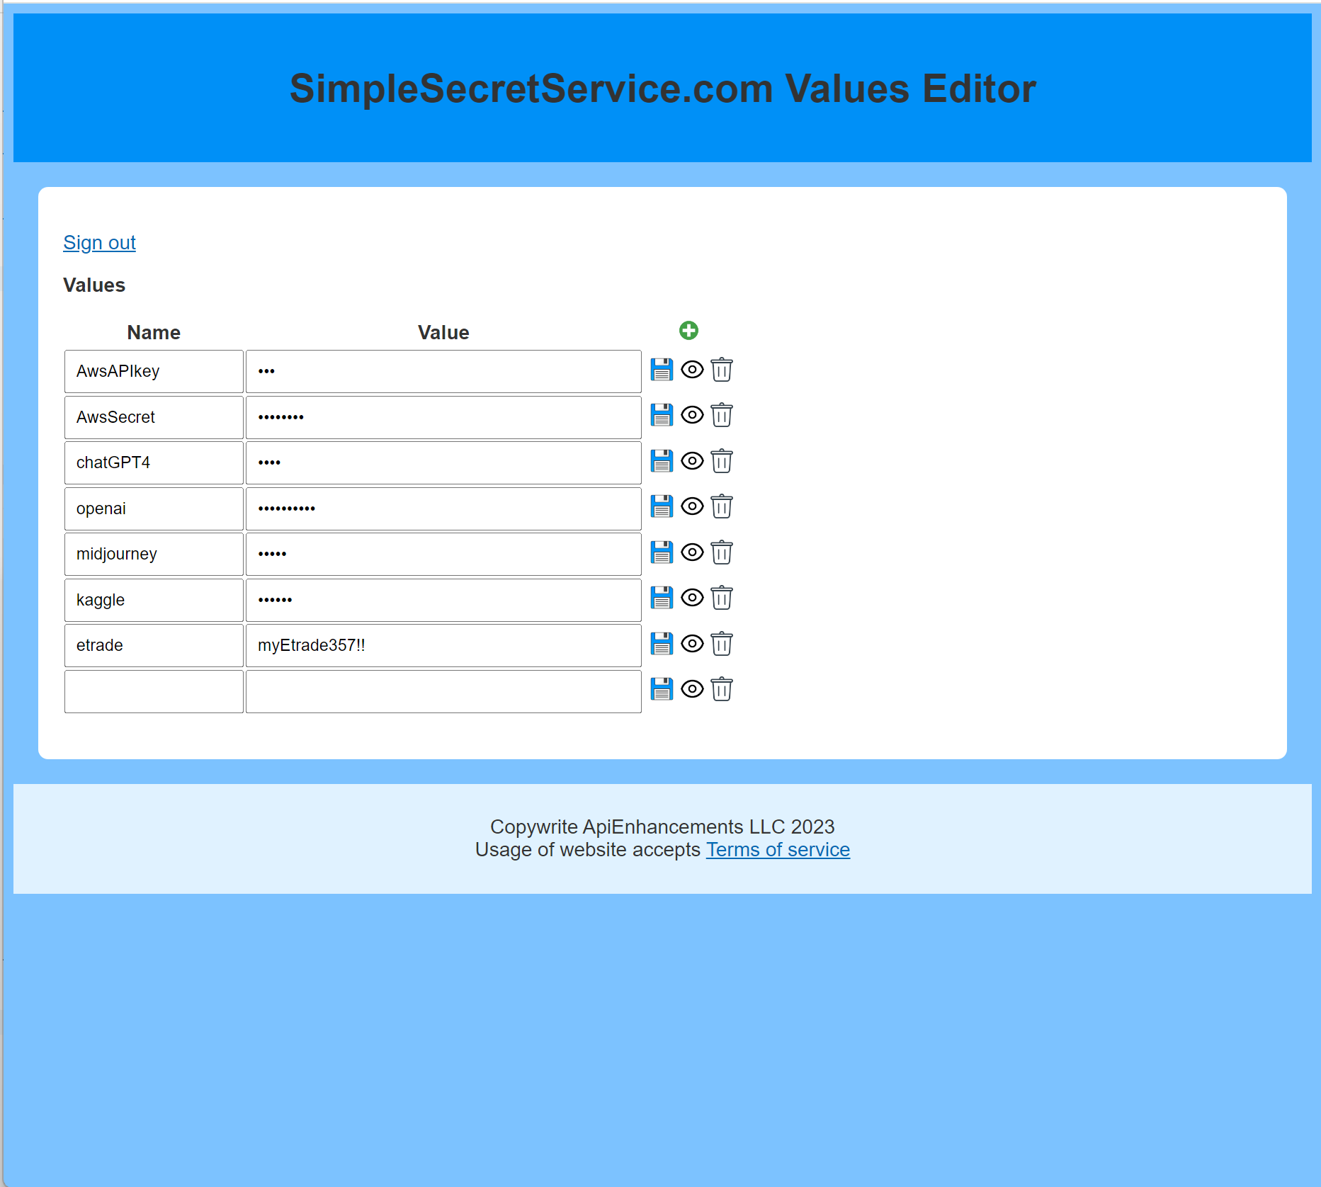Image resolution: width=1321 pixels, height=1187 pixels.
Task: Save the midjourney row
Action: pyautogui.click(x=662, y=552)
